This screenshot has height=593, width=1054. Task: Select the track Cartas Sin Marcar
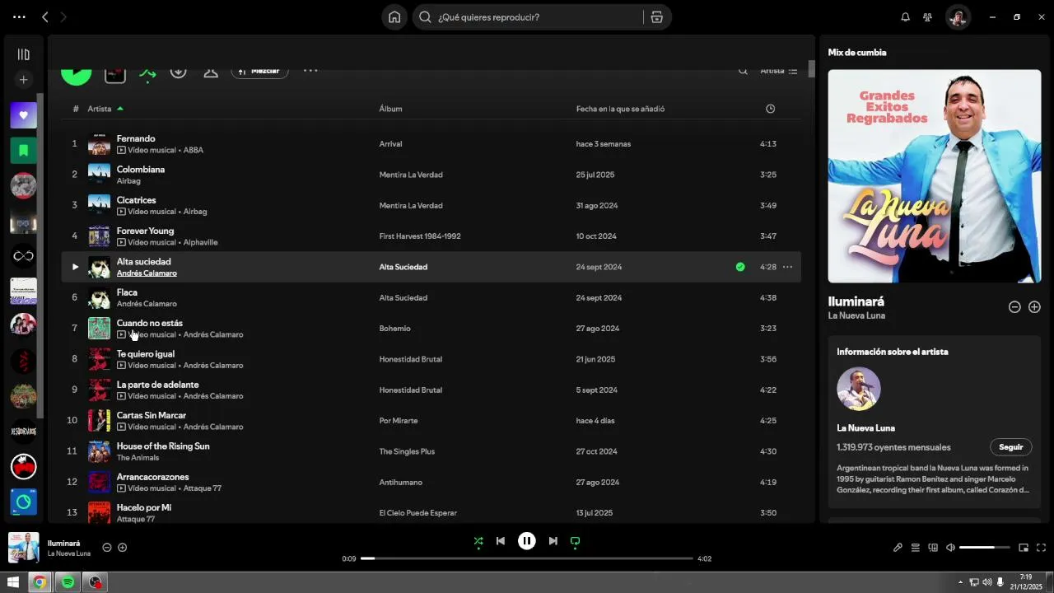[x=152, y=415]
